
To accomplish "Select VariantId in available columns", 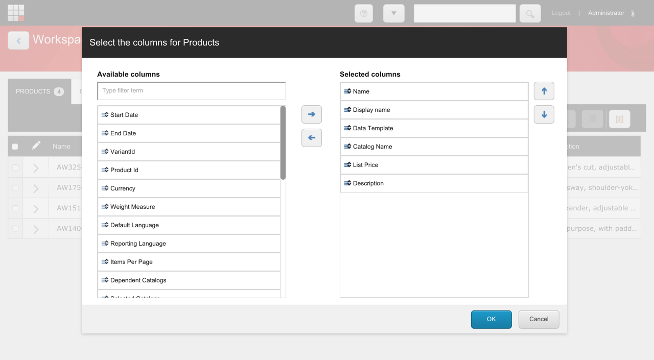I will pyautogui.click(x=189, y=152).
